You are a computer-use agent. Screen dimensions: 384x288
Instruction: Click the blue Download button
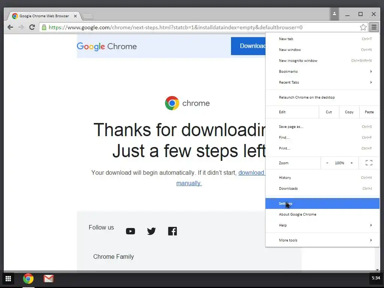tap(248, 46)
